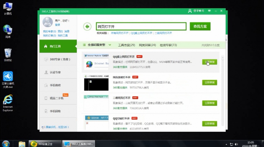
Task: Click title 网页游戏打不开 in results
Action: pos(121,77)
